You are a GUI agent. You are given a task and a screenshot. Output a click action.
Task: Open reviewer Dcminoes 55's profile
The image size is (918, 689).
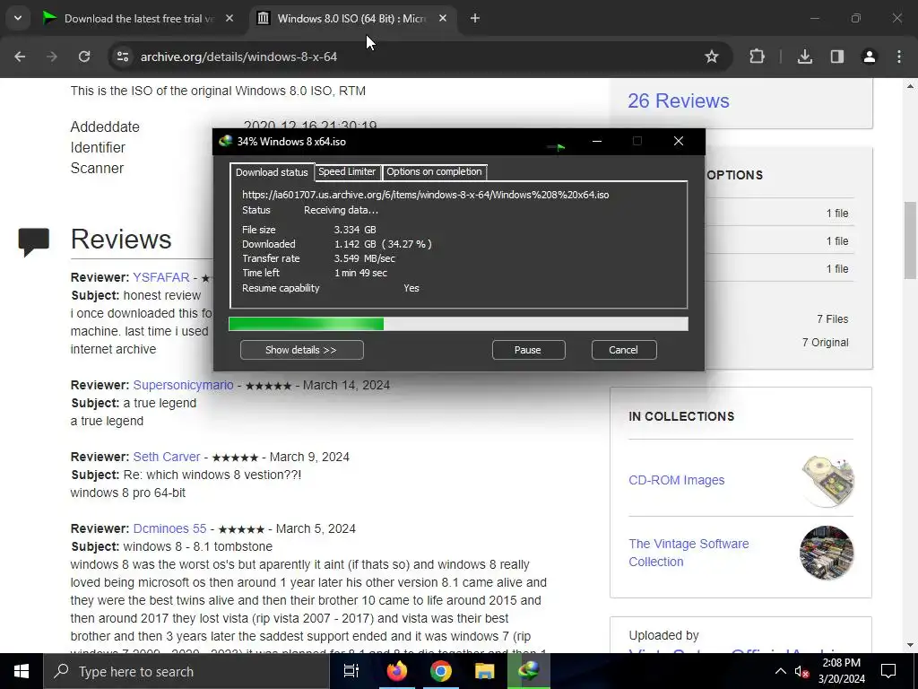pos(169,528)
